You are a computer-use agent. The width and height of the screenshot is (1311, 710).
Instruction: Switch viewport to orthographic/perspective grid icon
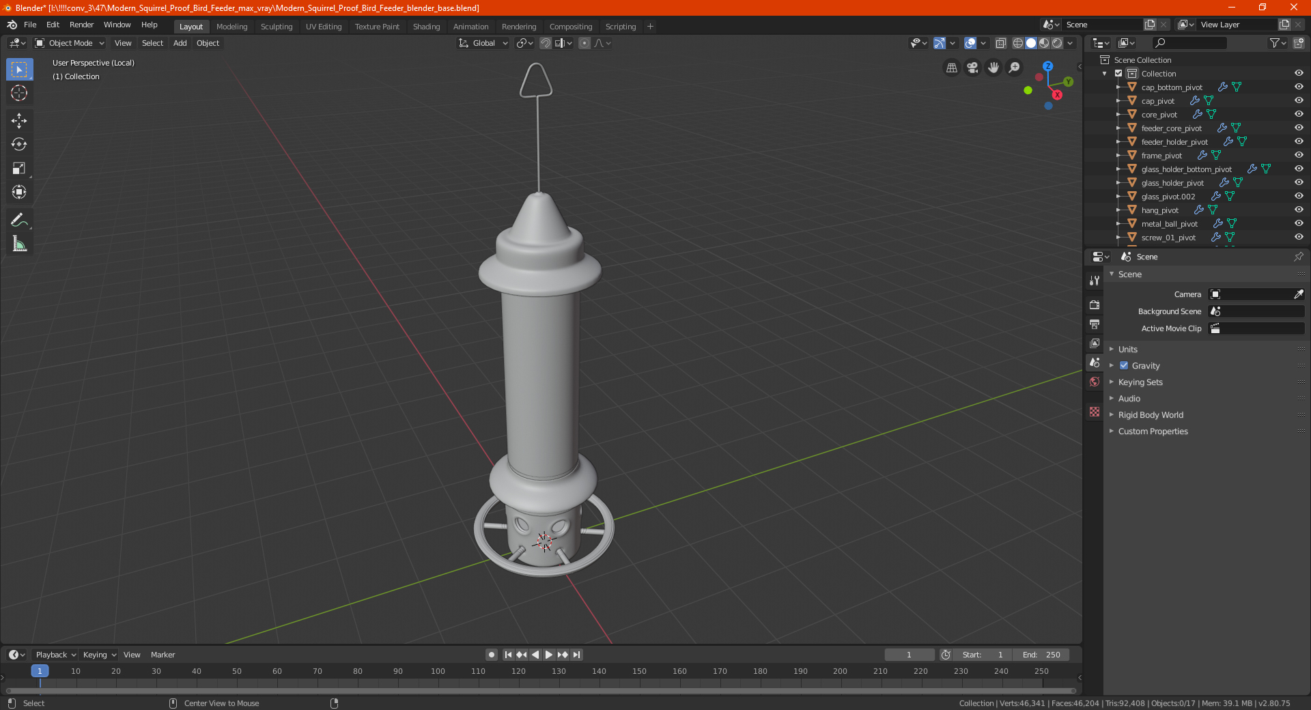click(951, 68)
